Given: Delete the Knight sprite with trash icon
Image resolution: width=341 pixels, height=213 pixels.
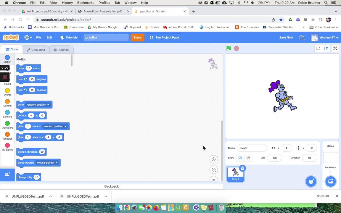Looking at the screenshot, I should point(242,168).
